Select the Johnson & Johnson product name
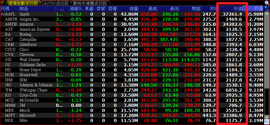This screenshot has height=125, width=270. pos(36,85)
